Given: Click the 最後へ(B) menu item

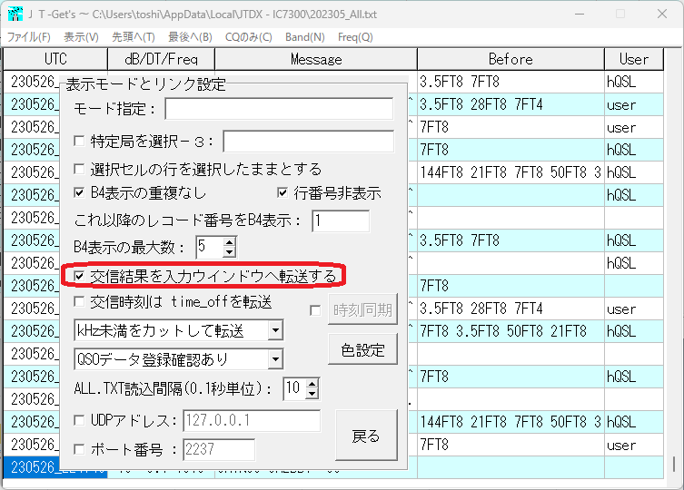Looking at the screenshot, I should coord(190,37).
